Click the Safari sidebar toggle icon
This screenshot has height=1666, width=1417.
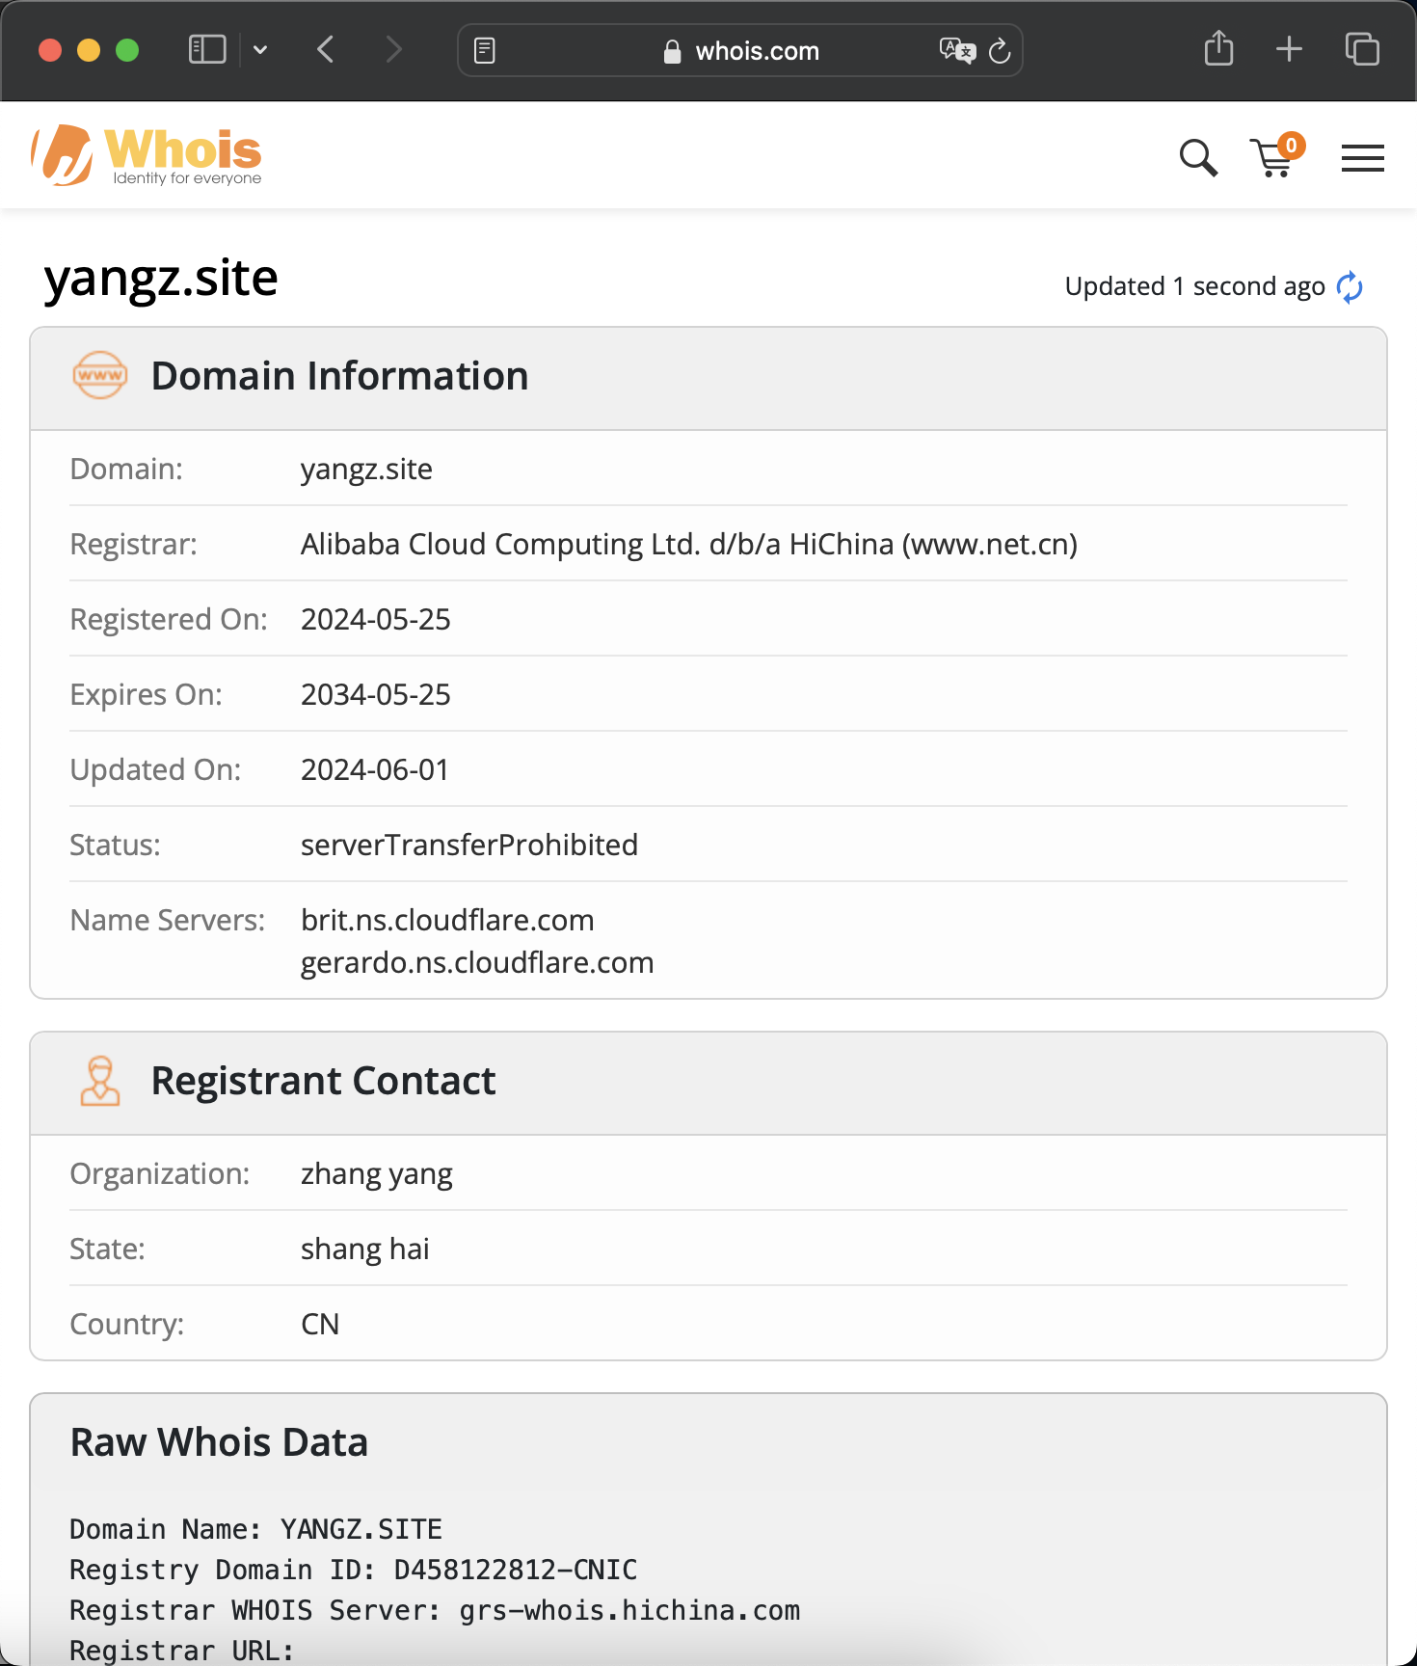[206, 49]
